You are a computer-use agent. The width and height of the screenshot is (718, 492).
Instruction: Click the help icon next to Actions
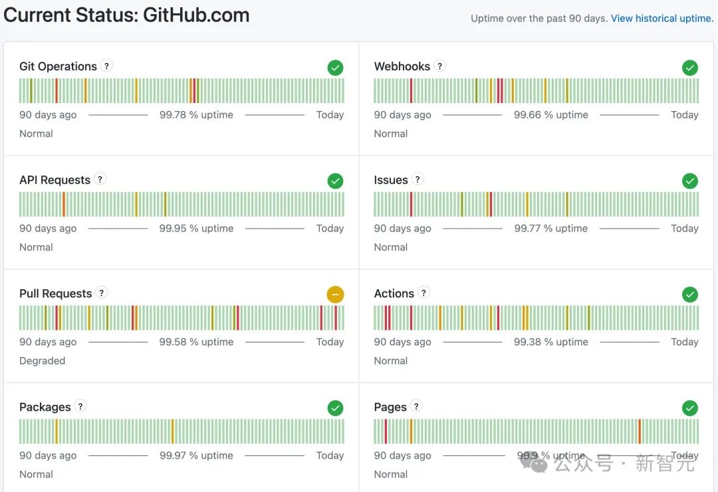(423, 293)
